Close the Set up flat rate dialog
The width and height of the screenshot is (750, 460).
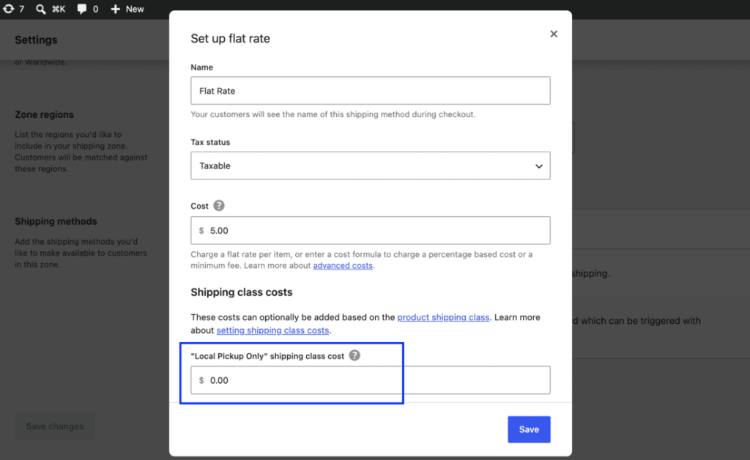(x=554, y=34)
